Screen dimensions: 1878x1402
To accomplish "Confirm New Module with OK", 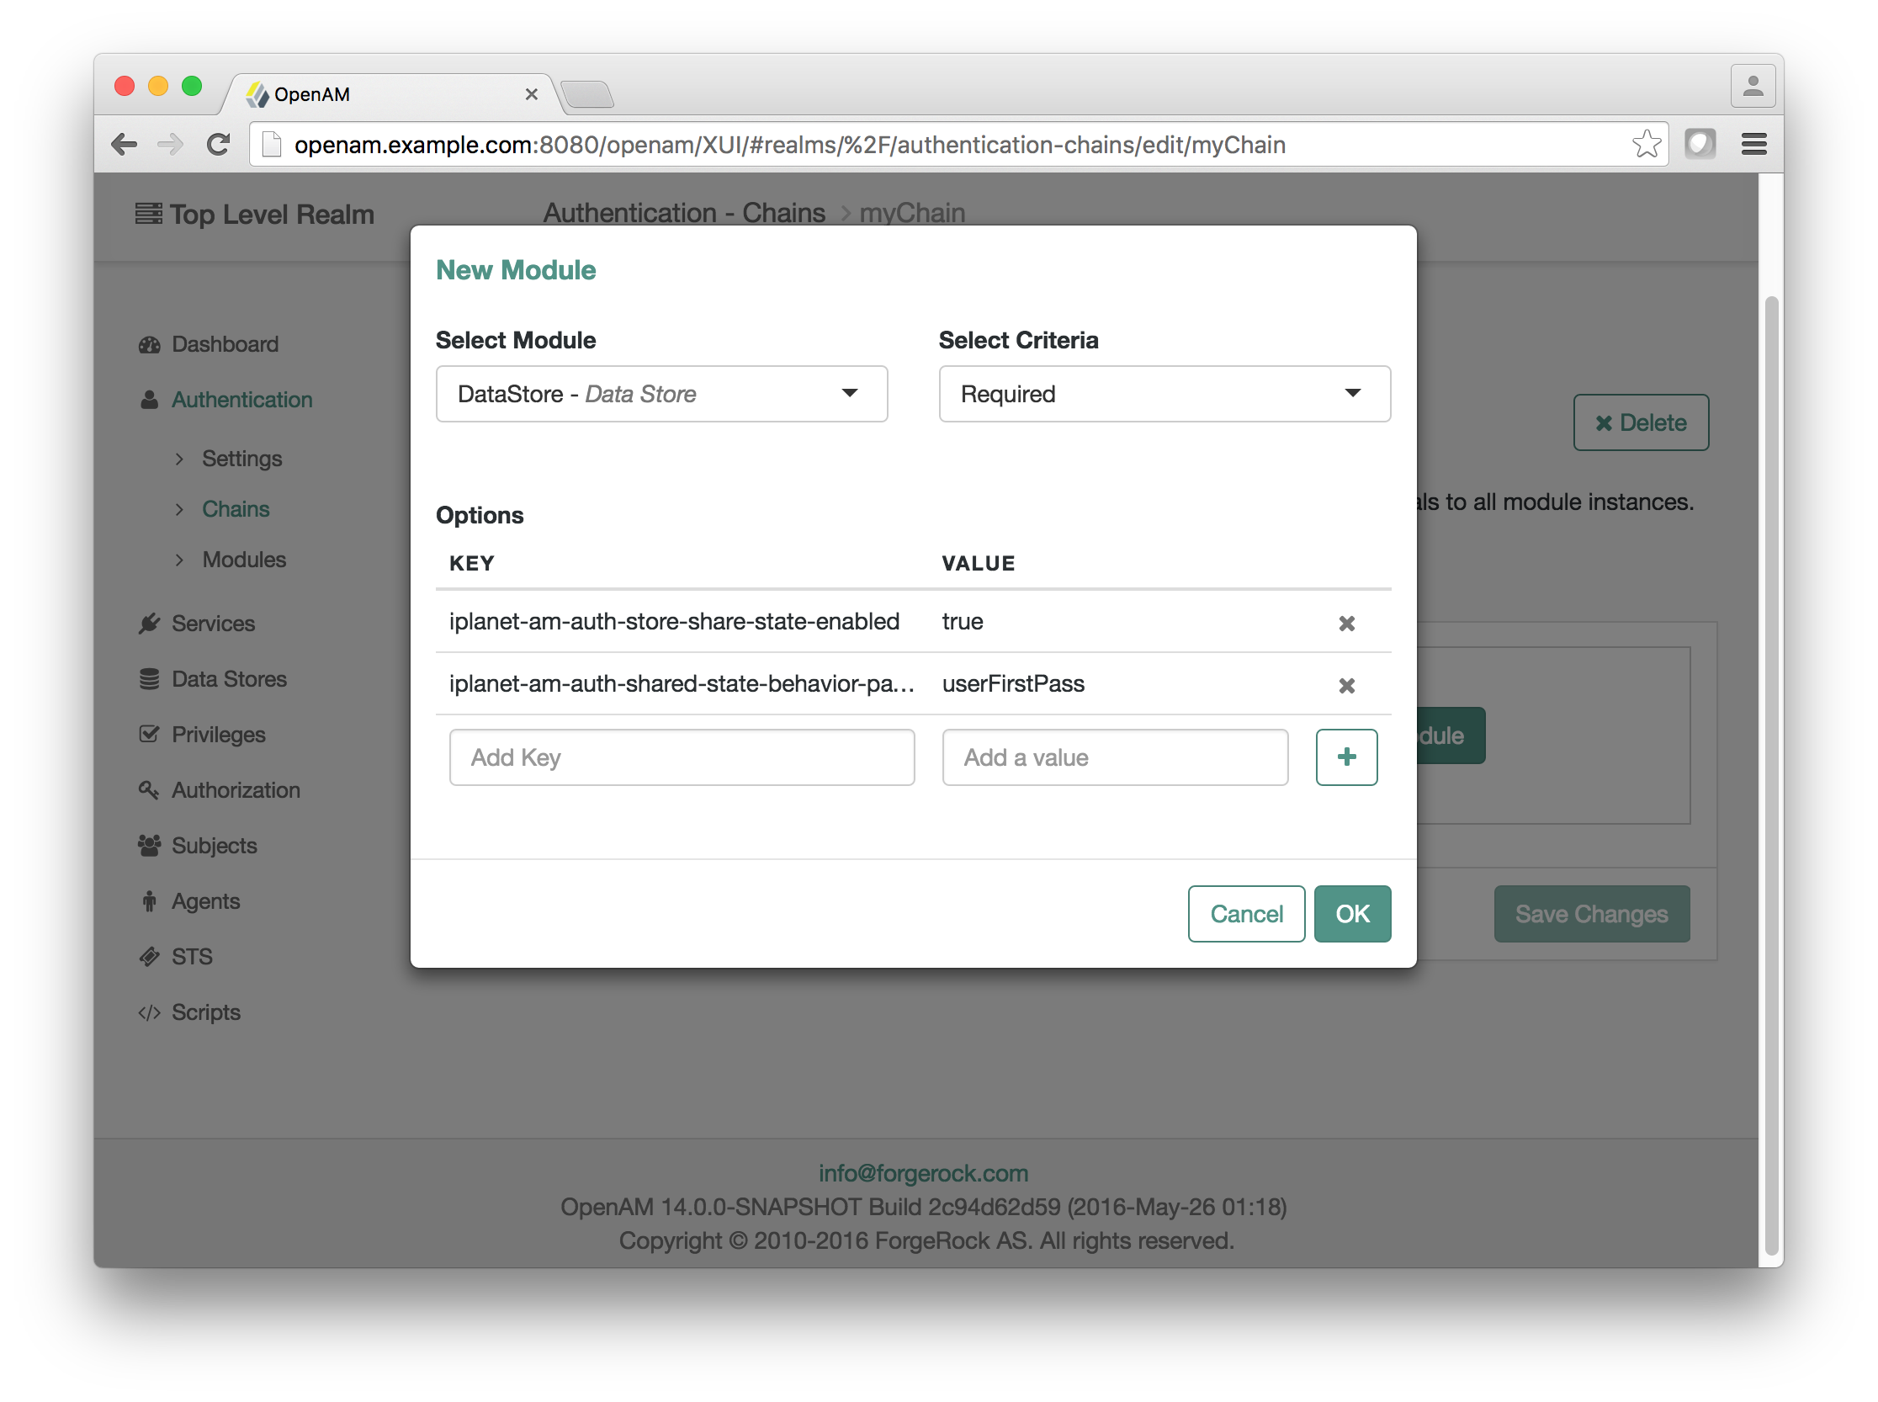I will [x=1352, y=914].
